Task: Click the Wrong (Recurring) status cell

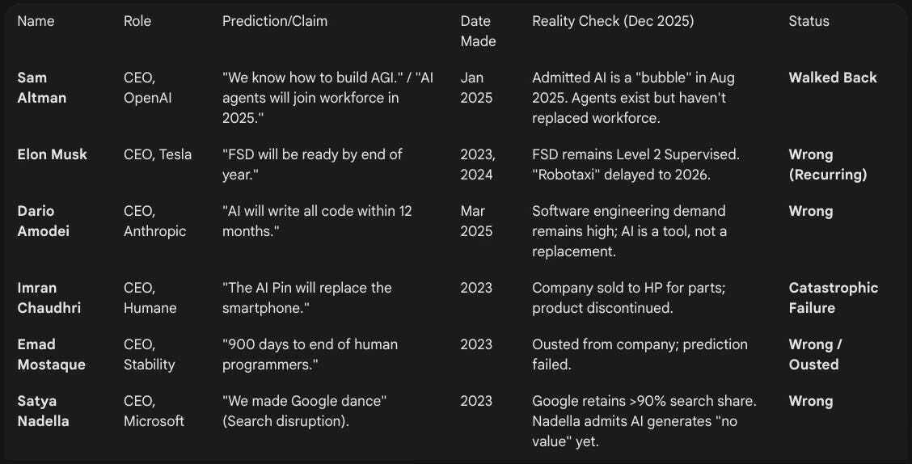Action: [828, 165]
